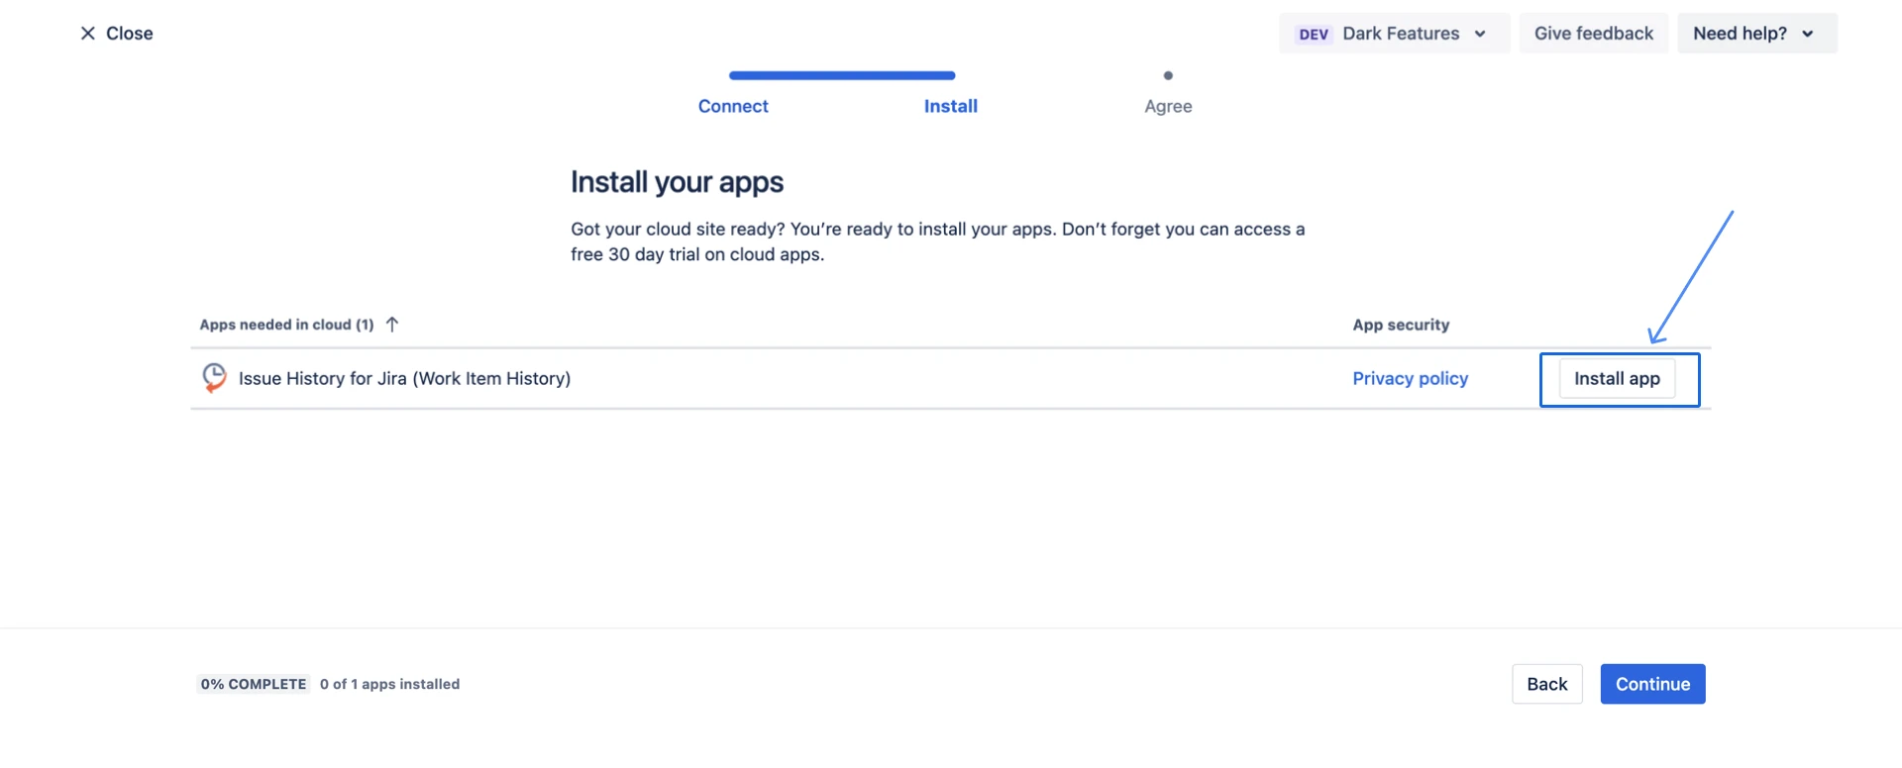Click the Back button
The height and width of the screenshot is (768, 1902).
1546,684
